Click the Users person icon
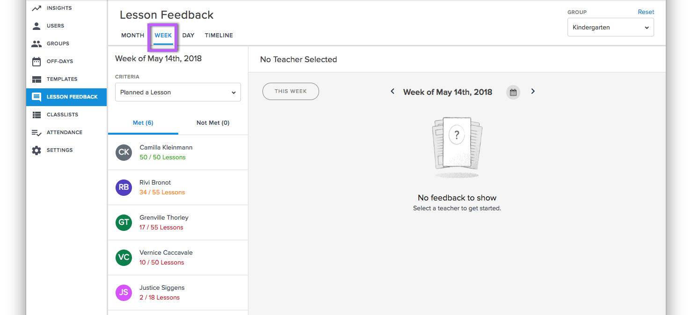 (x=36, y=26)
